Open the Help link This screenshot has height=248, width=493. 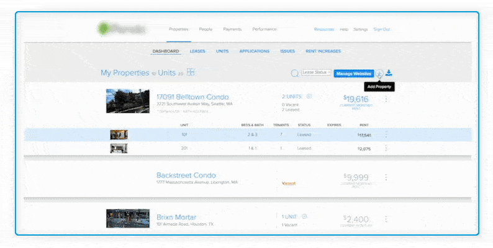343,30
